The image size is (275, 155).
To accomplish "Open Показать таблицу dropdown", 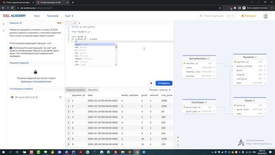I will (x=159, y=90).
